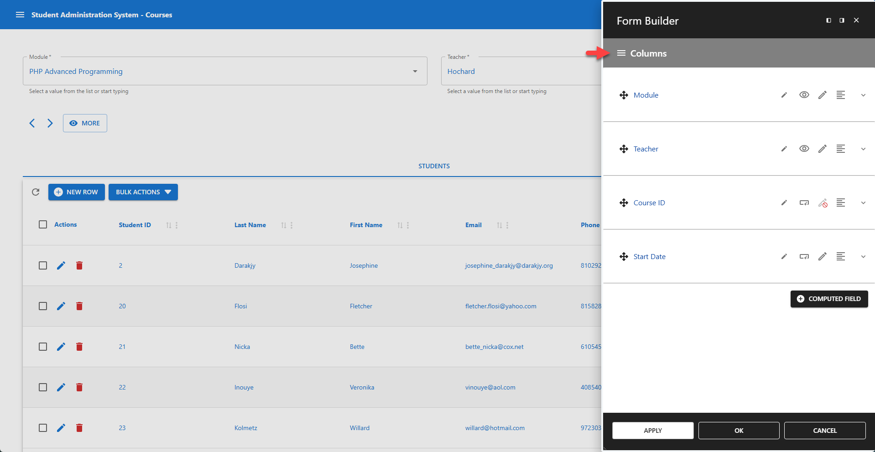Open the hamburger menu in the header
This screenshot has height=452, width=875.
click(20, 14)
